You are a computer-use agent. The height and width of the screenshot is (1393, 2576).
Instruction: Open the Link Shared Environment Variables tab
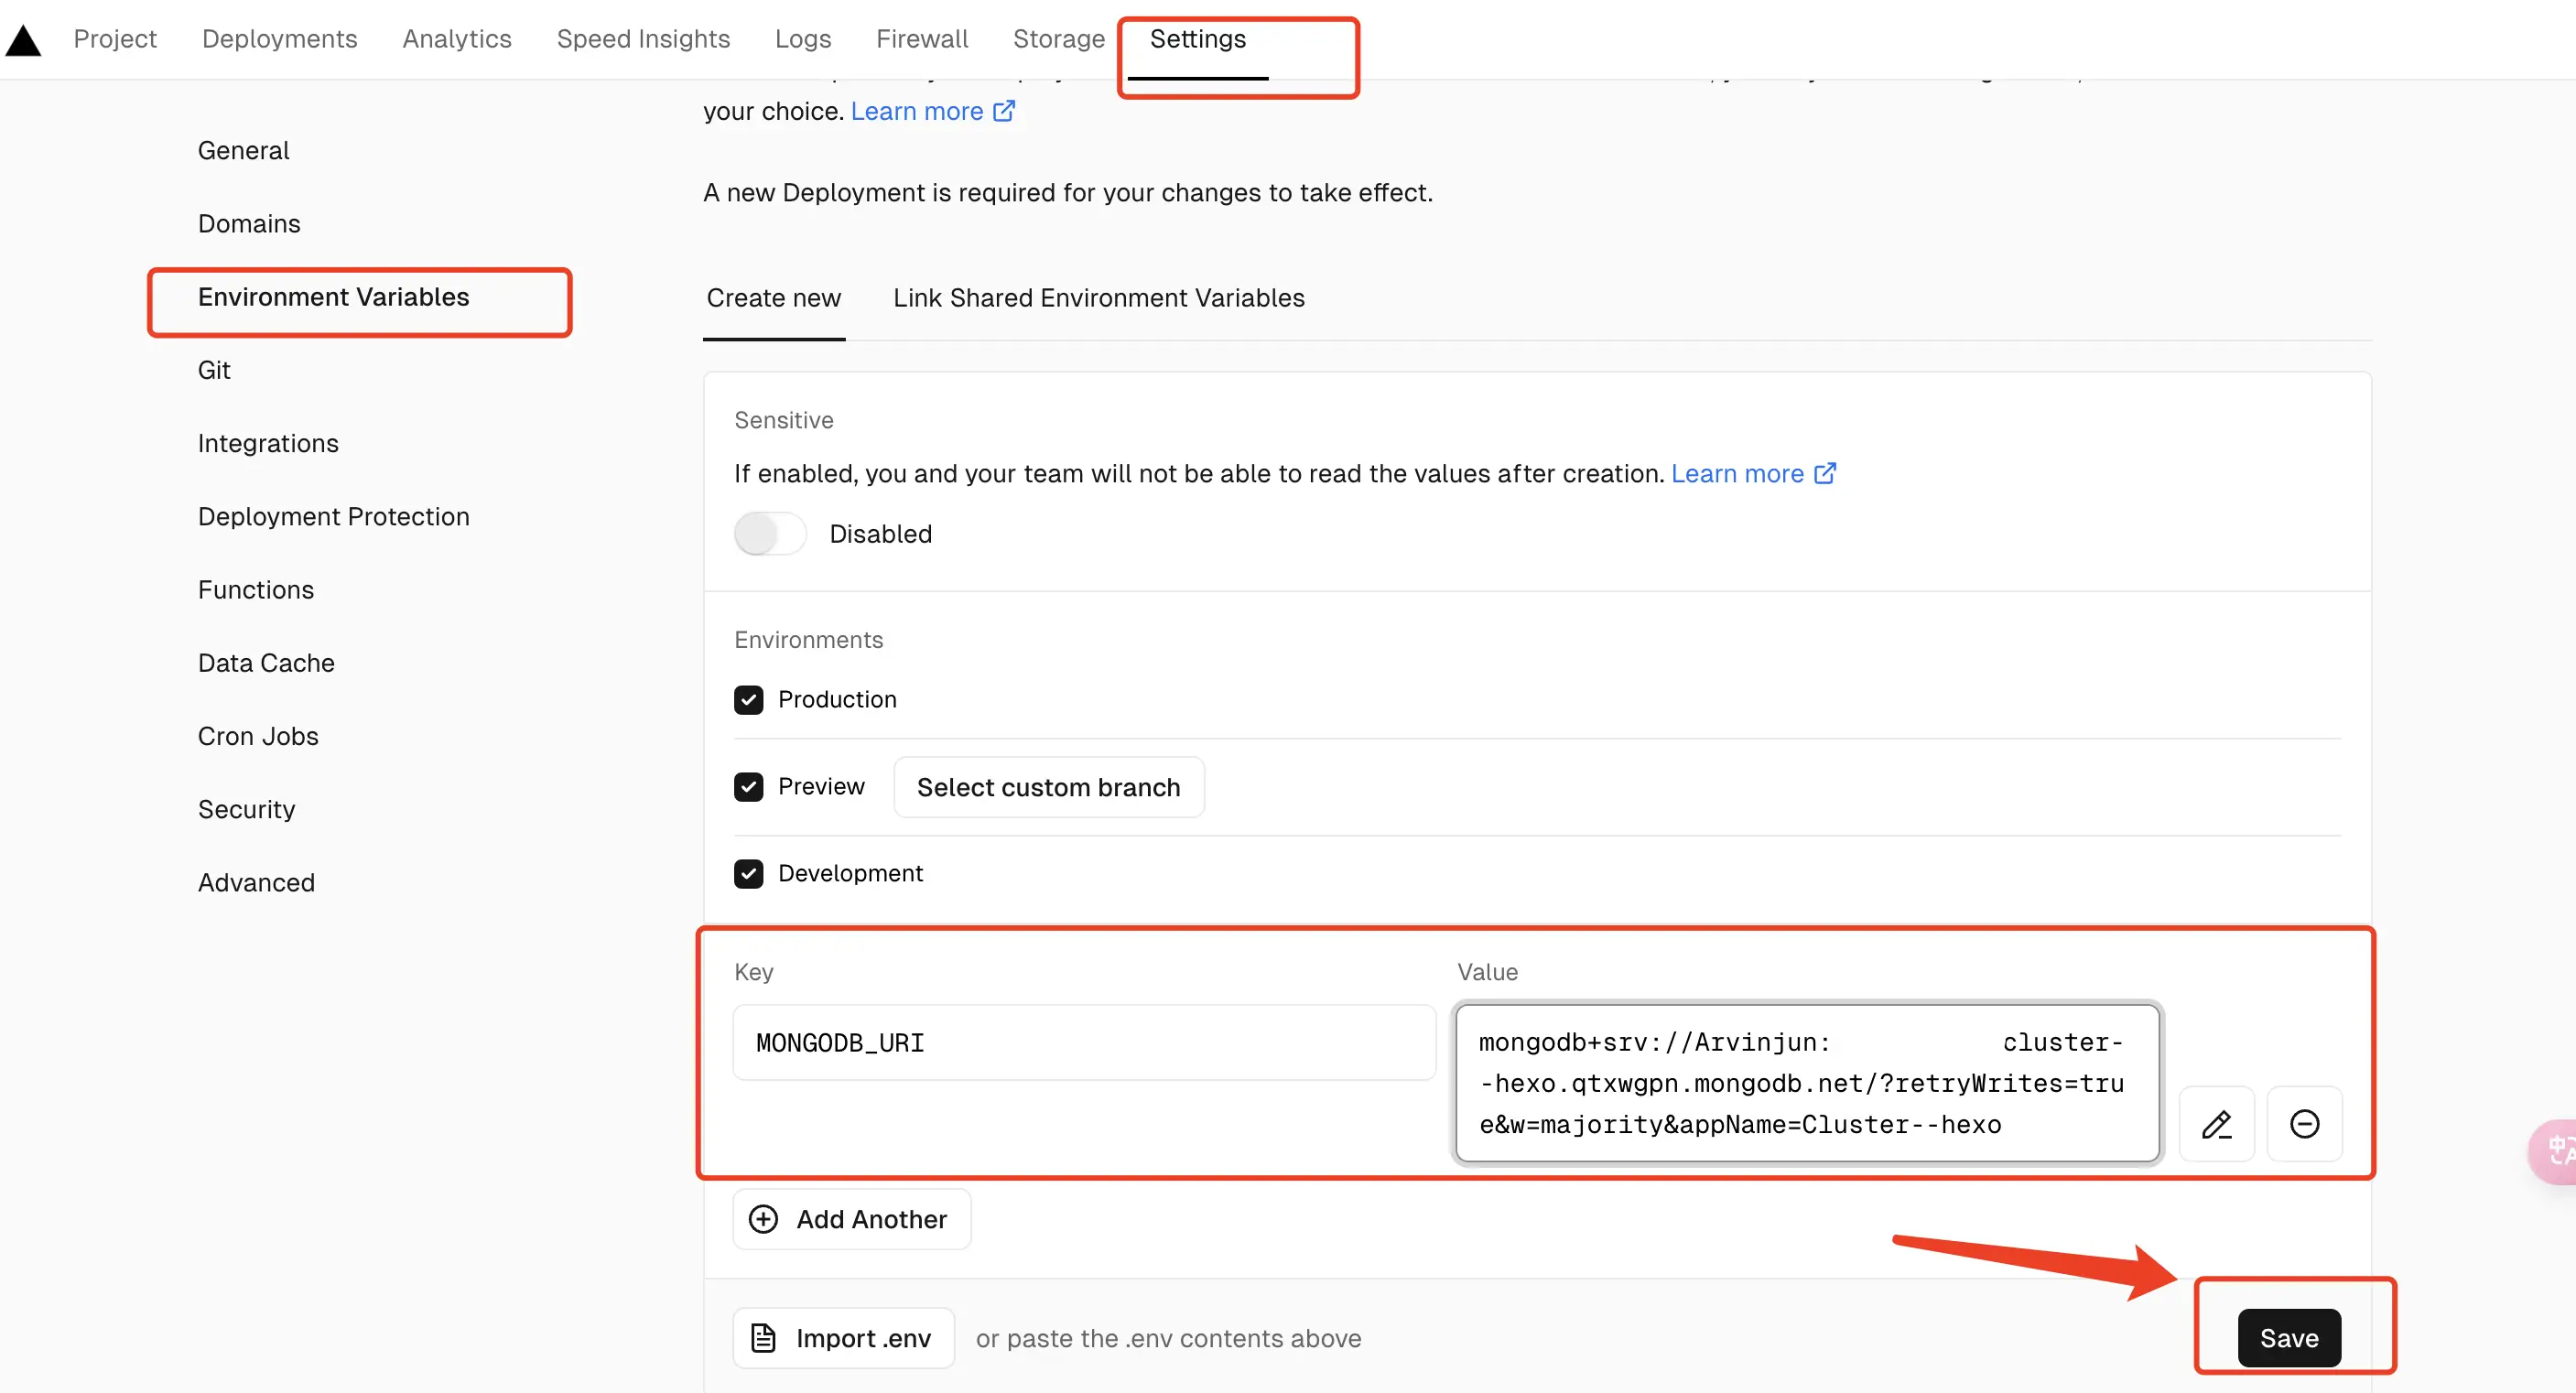[1099, 297]
